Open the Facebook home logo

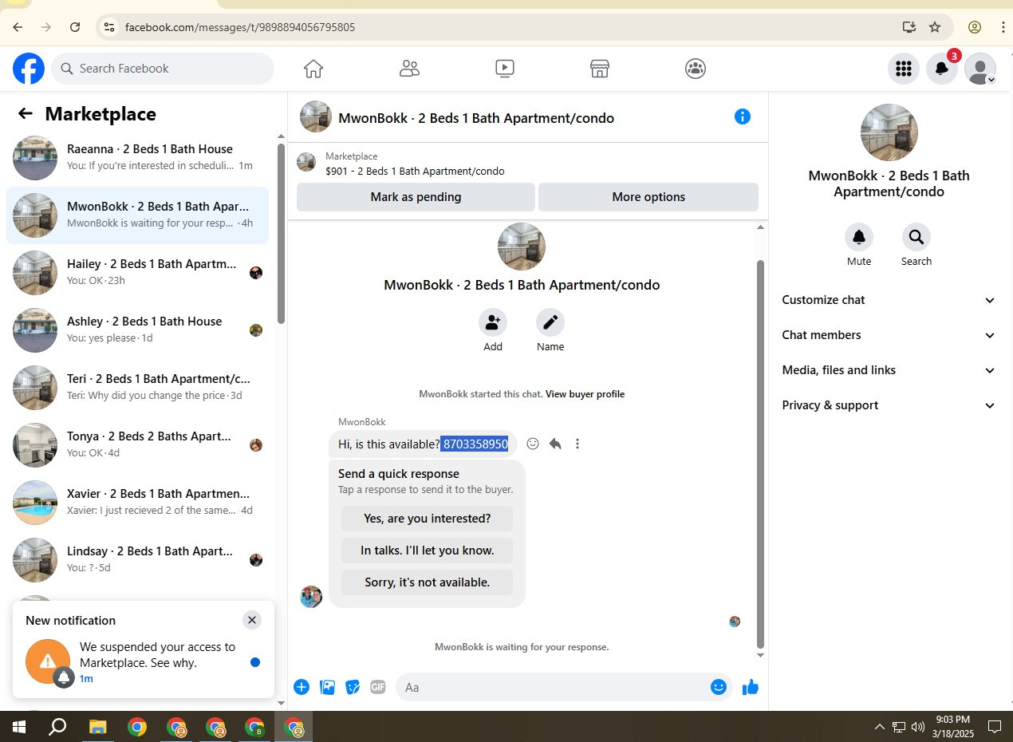[29, 69]
